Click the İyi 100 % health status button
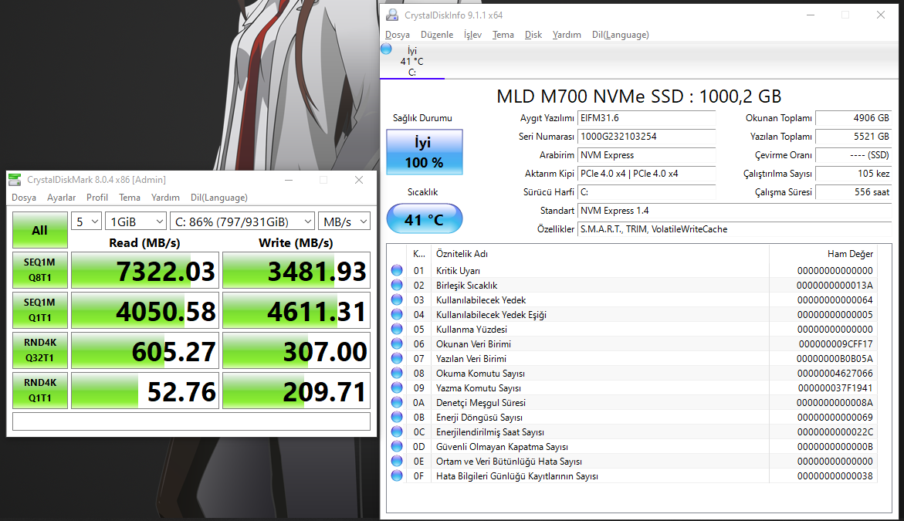Viewport: 904px width, 521px height. point(425,152)
